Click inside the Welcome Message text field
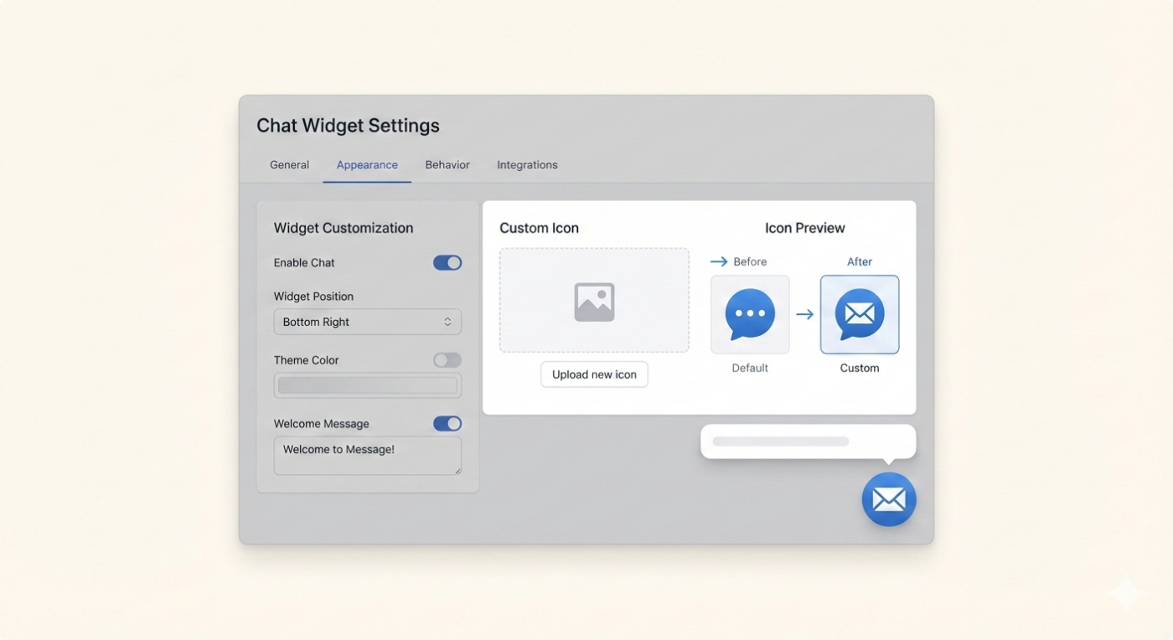This screenshot has height=640, width=1173. 367,452
